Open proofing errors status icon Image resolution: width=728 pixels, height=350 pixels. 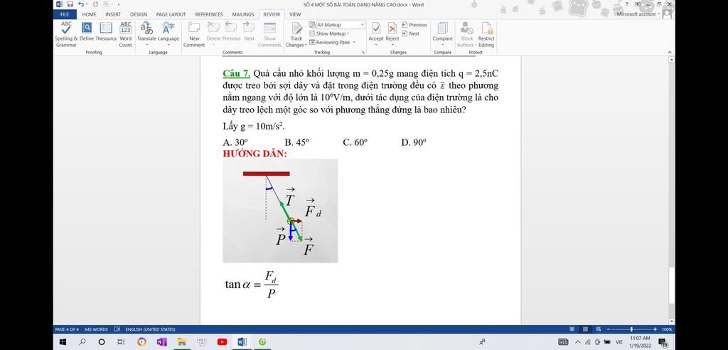pos(117,329)
